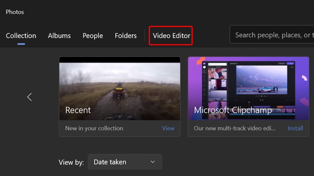Open the Video Editor tab

coord(172,36)
